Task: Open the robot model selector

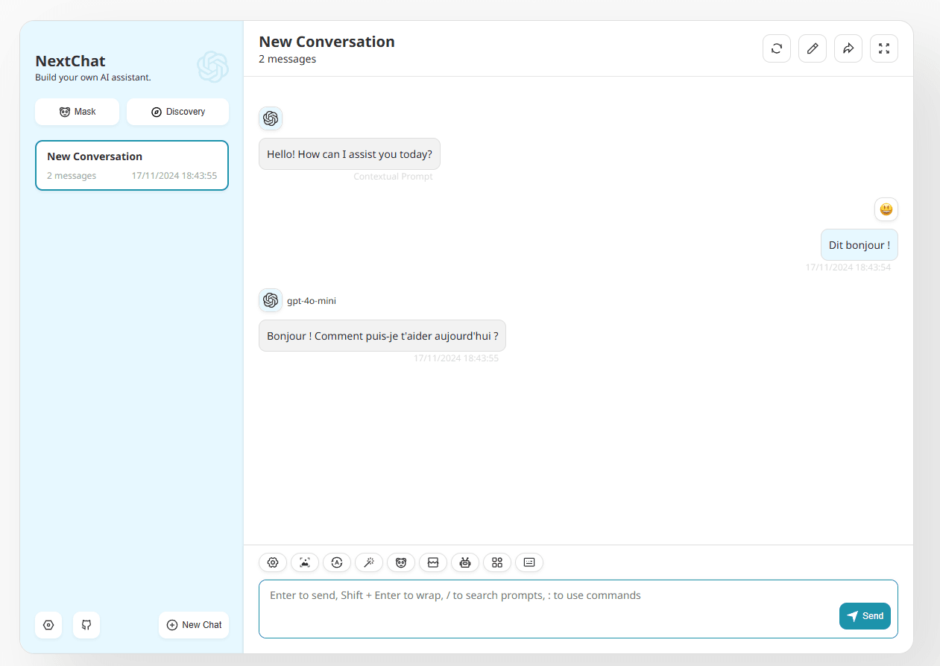Action: pyautogui.click(x=465, y=562)
